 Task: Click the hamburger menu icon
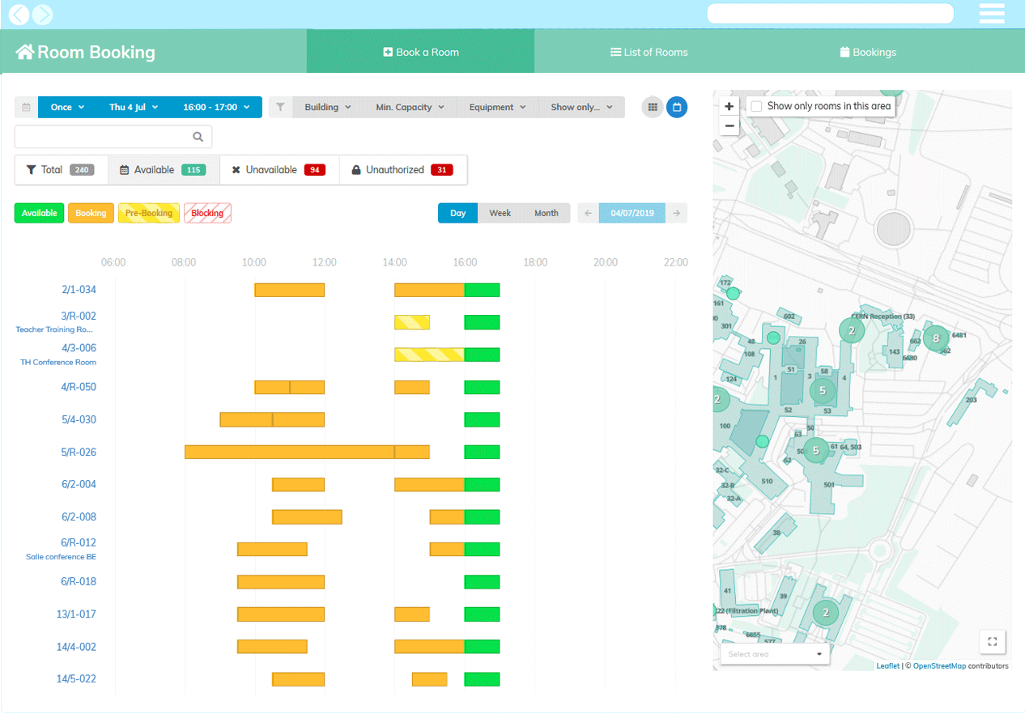coord(991,14)
